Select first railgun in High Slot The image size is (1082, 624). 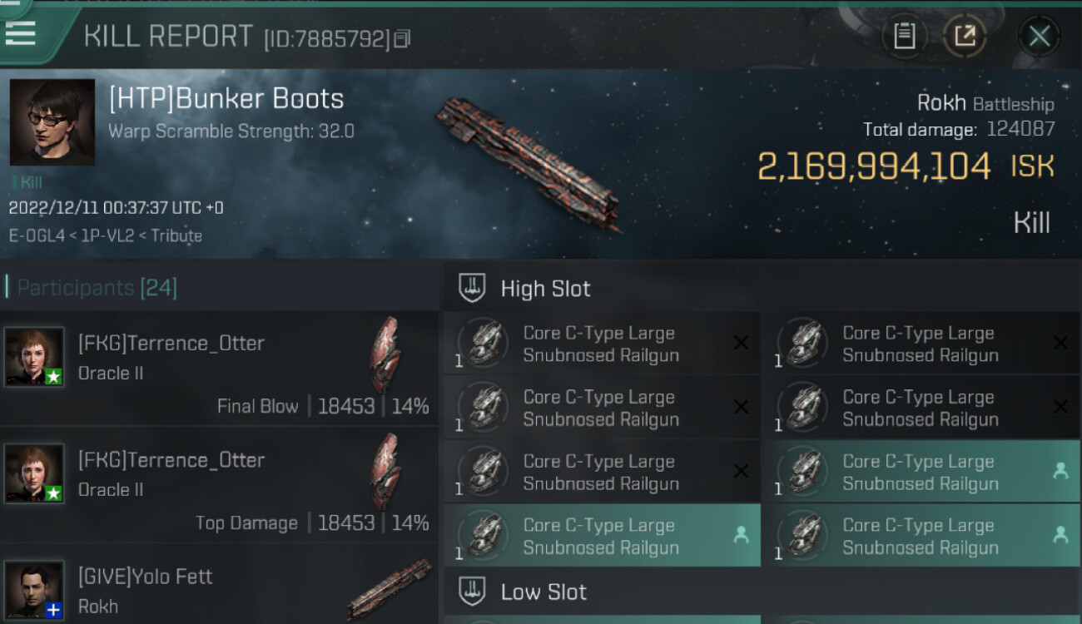tap(601, 344)
